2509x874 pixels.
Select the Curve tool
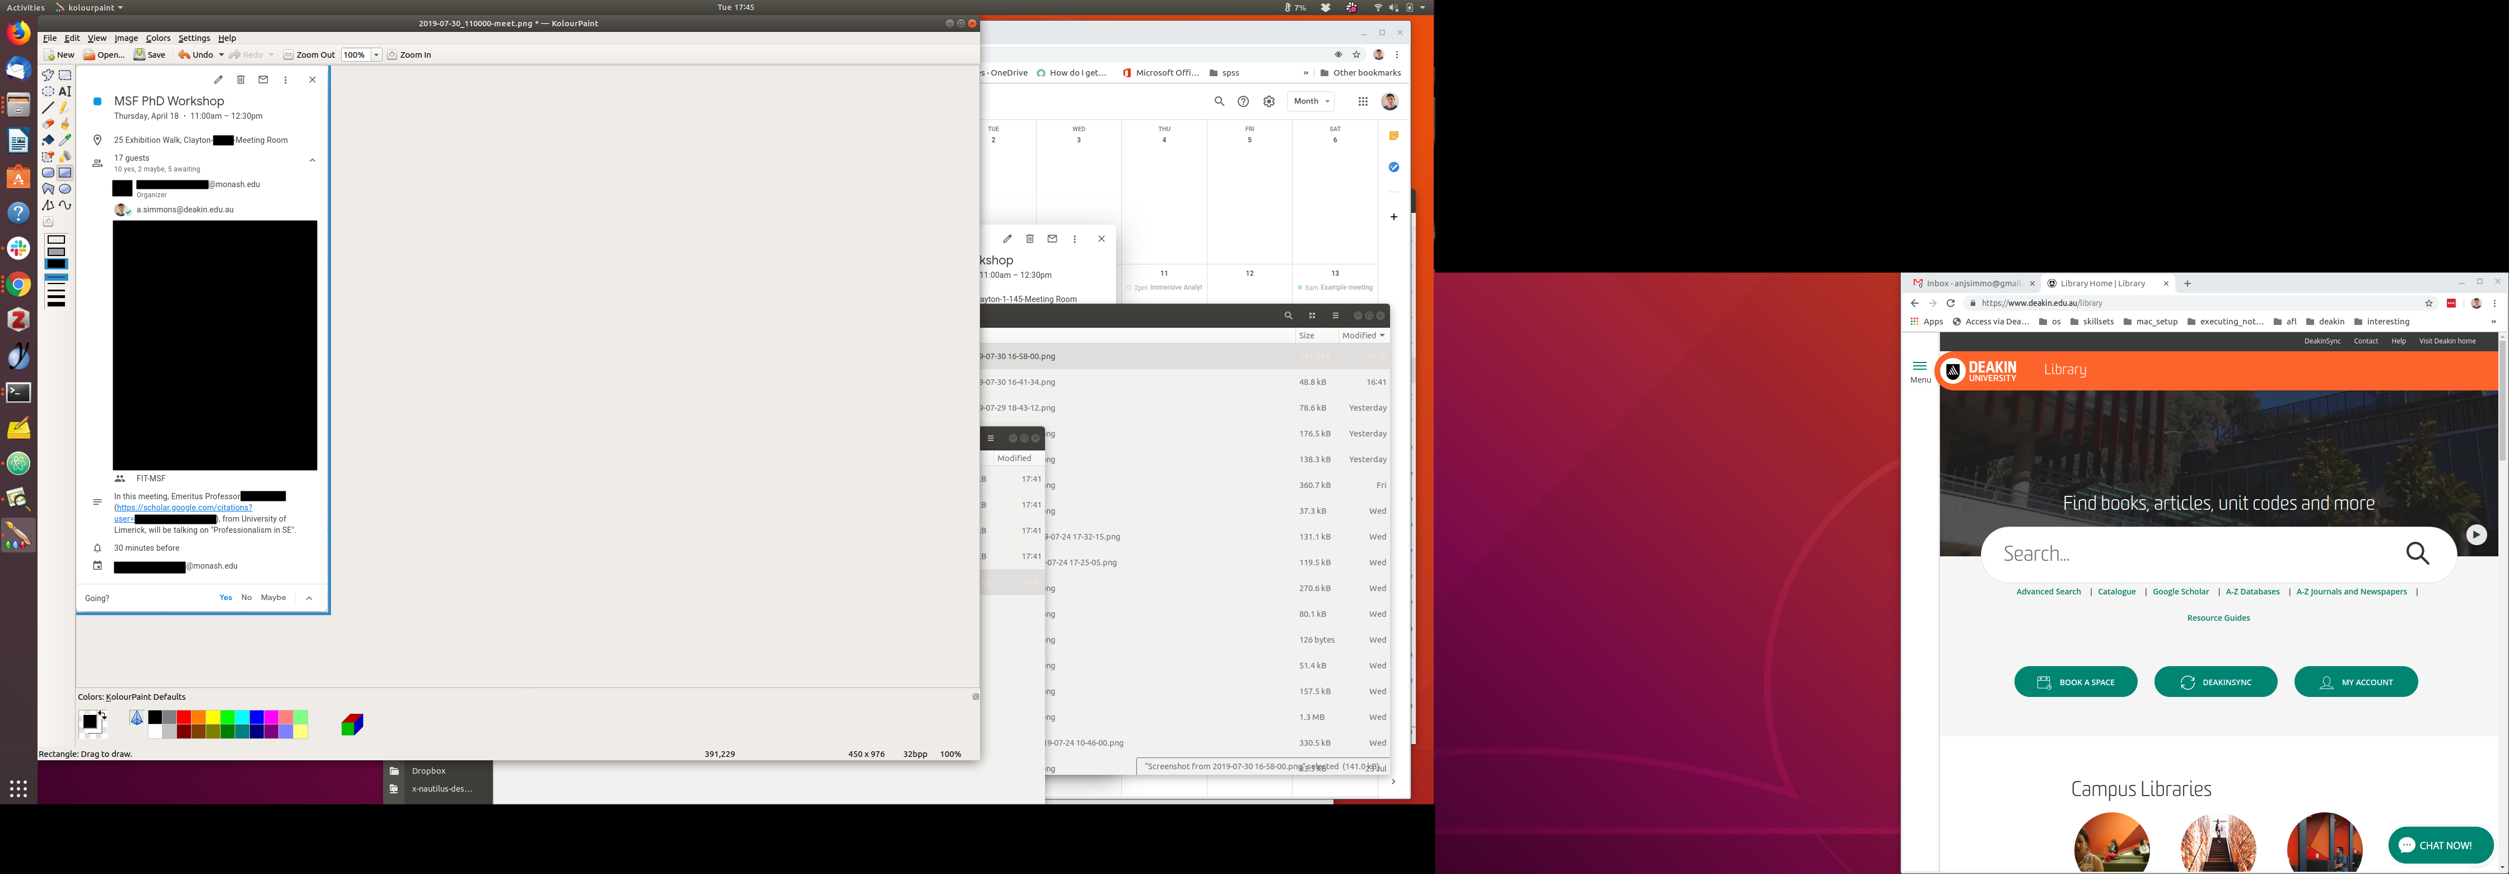tap(66, 206)
